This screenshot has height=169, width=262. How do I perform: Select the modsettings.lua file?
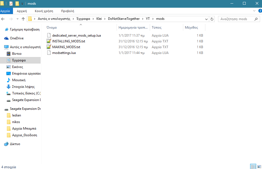[64, 53]
